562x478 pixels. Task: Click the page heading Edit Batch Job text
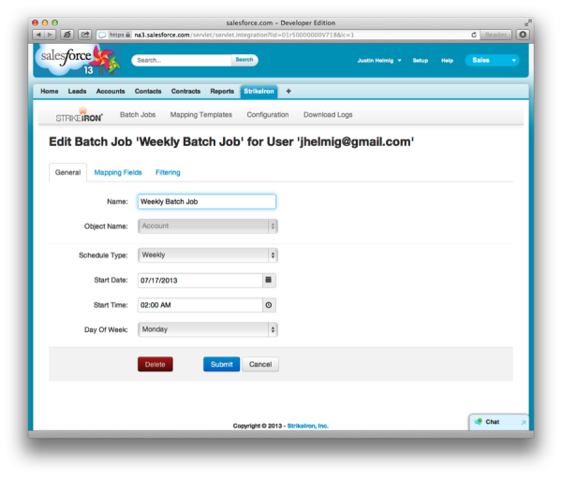231,142
